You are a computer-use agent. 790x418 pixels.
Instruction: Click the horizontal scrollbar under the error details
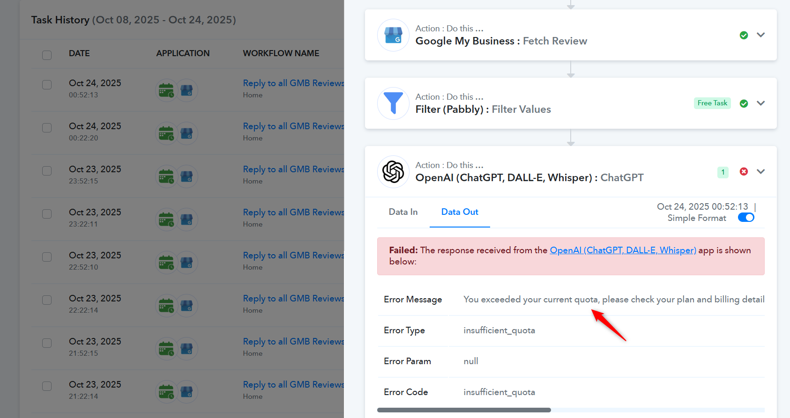pos(464,410)
